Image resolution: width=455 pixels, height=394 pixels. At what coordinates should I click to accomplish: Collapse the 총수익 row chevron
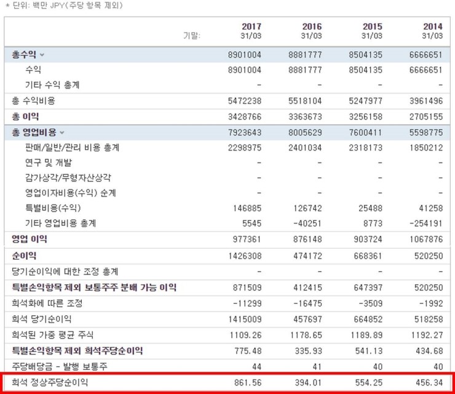coord(42,55)
